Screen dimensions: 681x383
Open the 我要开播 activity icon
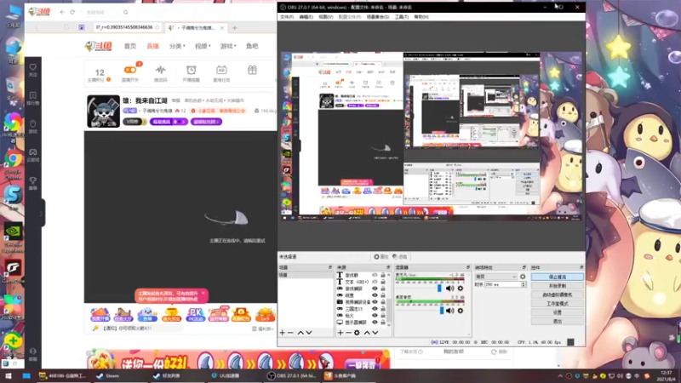click(x=100, y=314)
